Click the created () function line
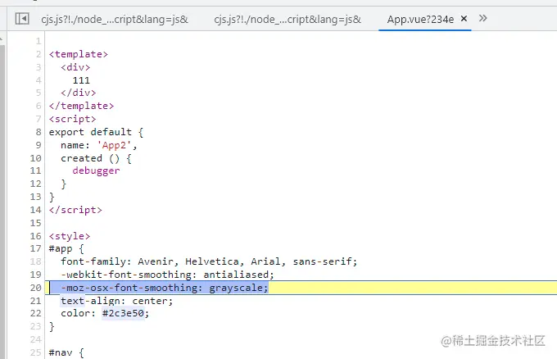557x359 pixels. pos(96,158)
